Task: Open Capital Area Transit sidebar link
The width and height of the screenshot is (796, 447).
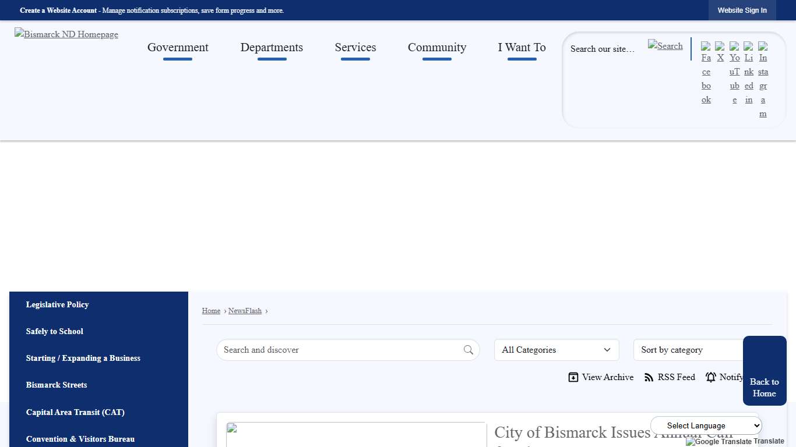Action: click(x=75, y=412)
